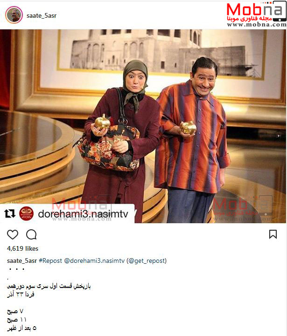This screenshot has width=287, height=336.
Task: Click dorehami3.nasimtv repost label on photo
Action: [83, 214]
